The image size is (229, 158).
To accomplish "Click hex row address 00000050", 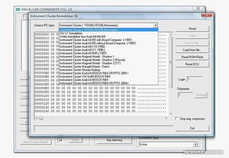I will tap(42, 54).
